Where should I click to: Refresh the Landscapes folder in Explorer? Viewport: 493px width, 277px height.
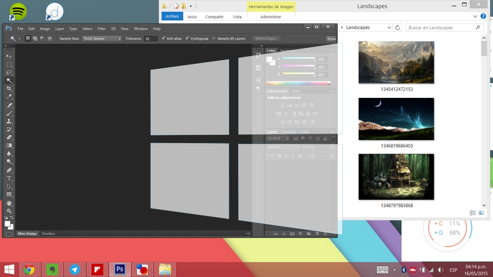397,27
